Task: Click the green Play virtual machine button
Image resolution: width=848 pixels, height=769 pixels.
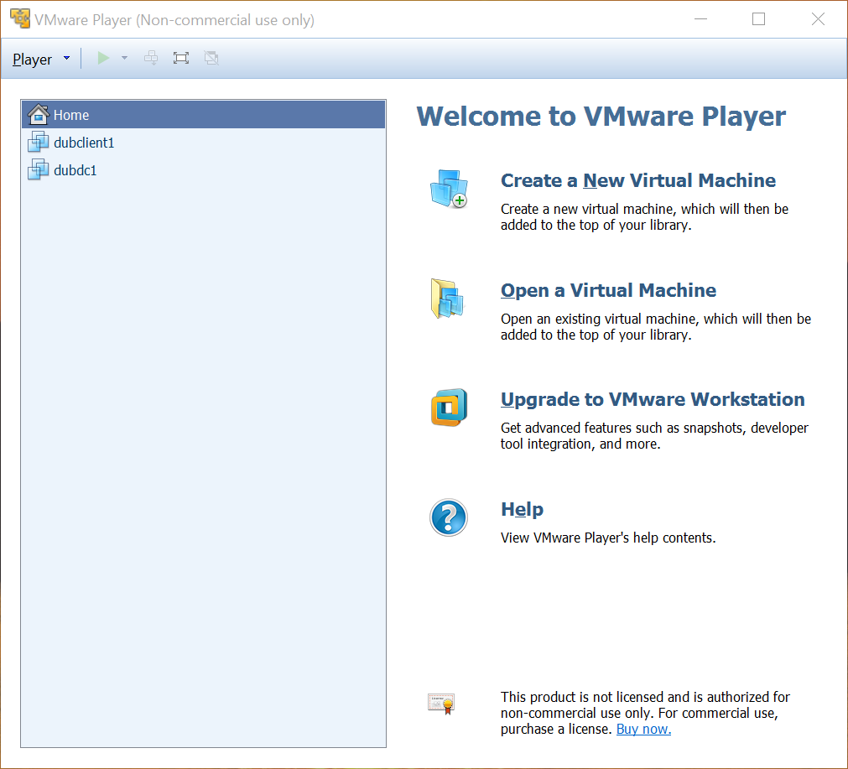Action: click(103, 58)
